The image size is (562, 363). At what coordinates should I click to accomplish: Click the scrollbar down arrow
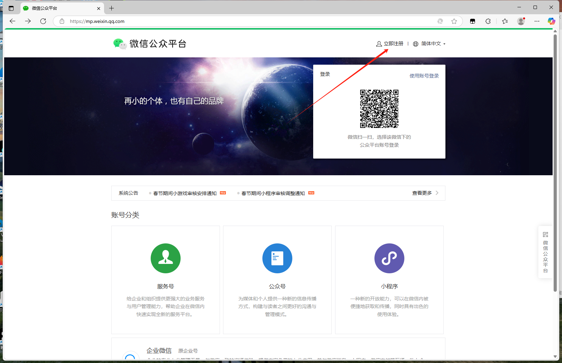555,356
